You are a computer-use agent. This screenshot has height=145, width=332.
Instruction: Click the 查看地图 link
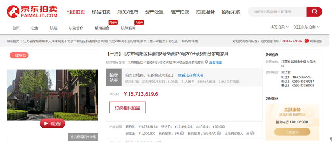pos(215,62)
